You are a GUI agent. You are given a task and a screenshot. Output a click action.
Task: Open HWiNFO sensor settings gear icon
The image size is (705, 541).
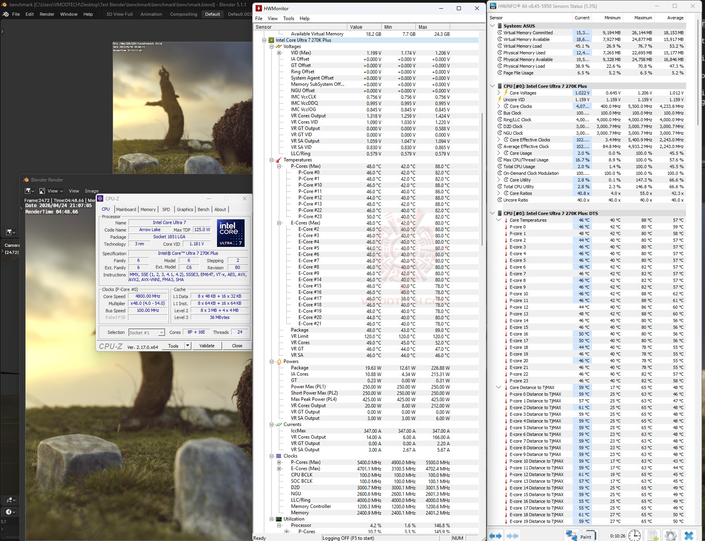coord(670,535)
